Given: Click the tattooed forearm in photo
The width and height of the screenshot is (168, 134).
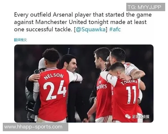Looking at the screenshot, I should (x=137, y=75).
